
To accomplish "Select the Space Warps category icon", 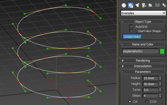I will [157, 5].
